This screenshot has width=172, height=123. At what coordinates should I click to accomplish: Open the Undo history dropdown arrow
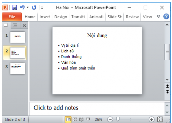tap(28, 8)
